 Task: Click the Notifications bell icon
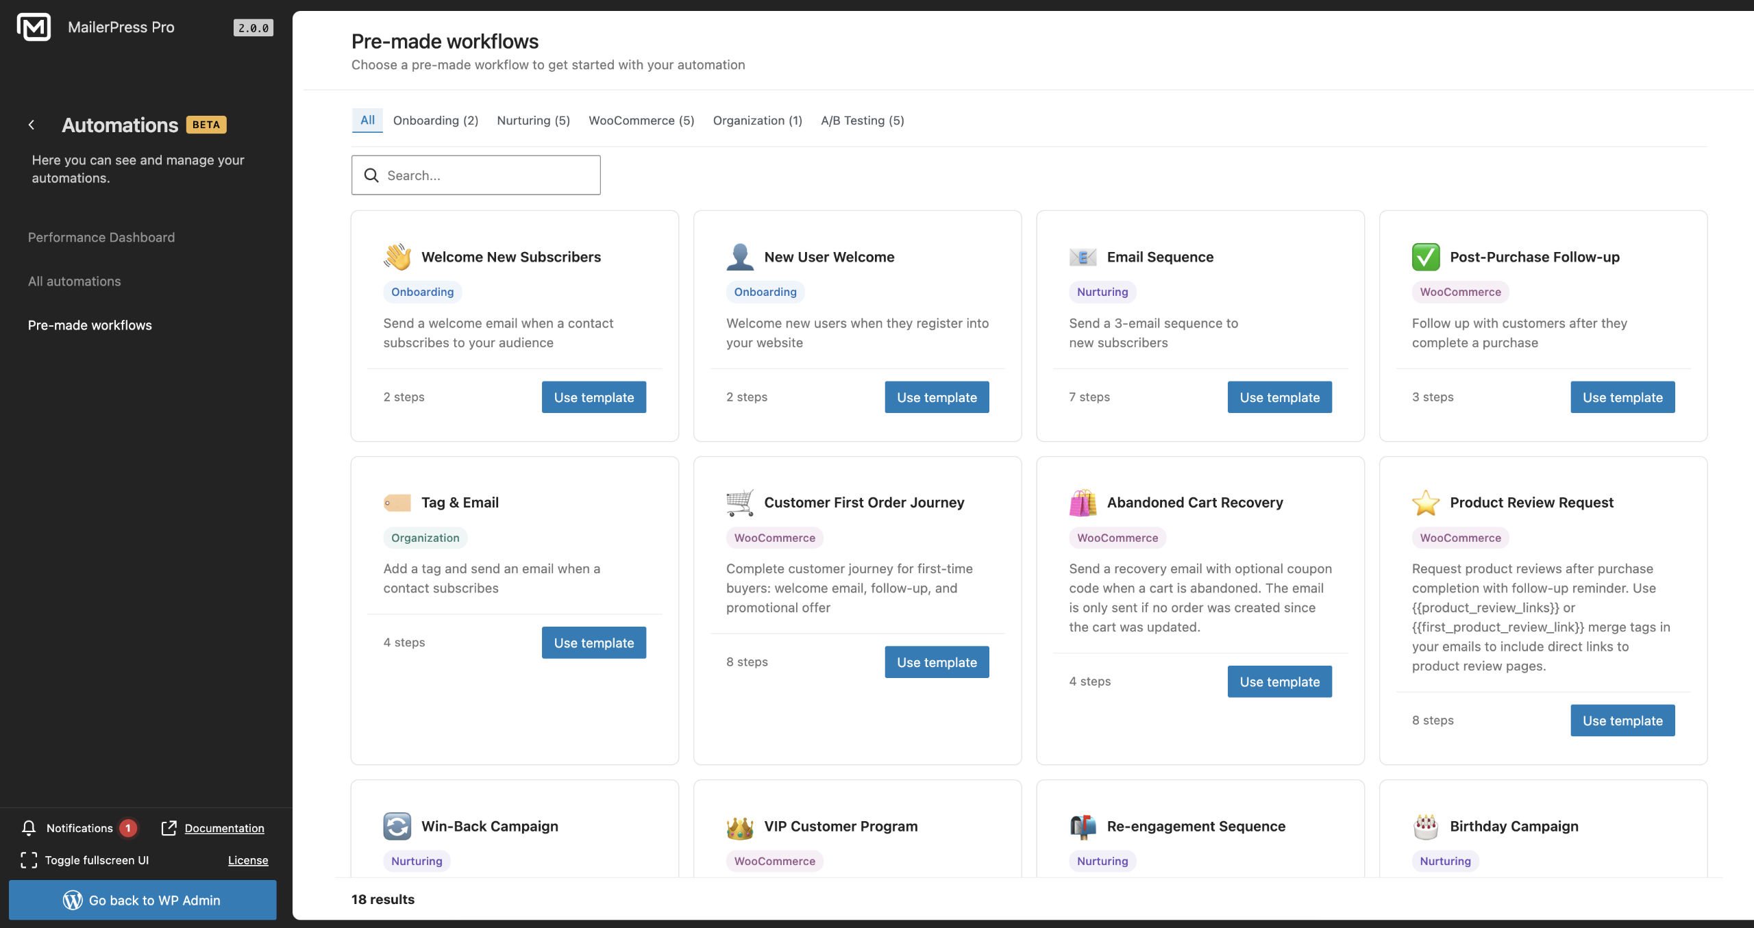tap(29, 828)
